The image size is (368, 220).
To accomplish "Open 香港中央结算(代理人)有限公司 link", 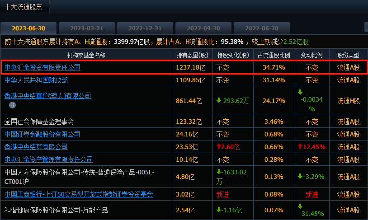I will click(x=47, y=96).
